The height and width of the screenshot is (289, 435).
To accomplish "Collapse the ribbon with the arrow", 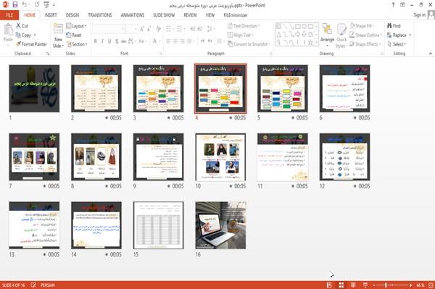I will click(x=431, y=54).
